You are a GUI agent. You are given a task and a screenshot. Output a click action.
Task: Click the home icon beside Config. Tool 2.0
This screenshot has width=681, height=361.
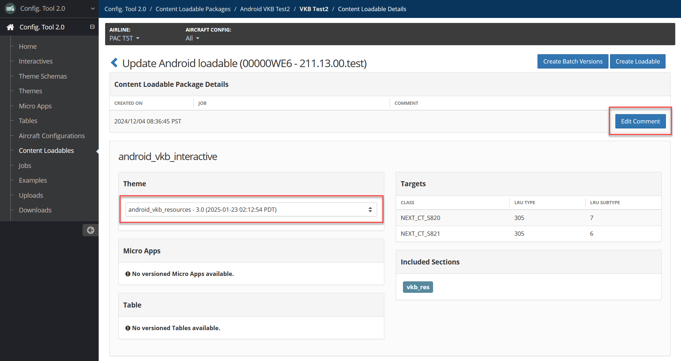pos(10,27)
